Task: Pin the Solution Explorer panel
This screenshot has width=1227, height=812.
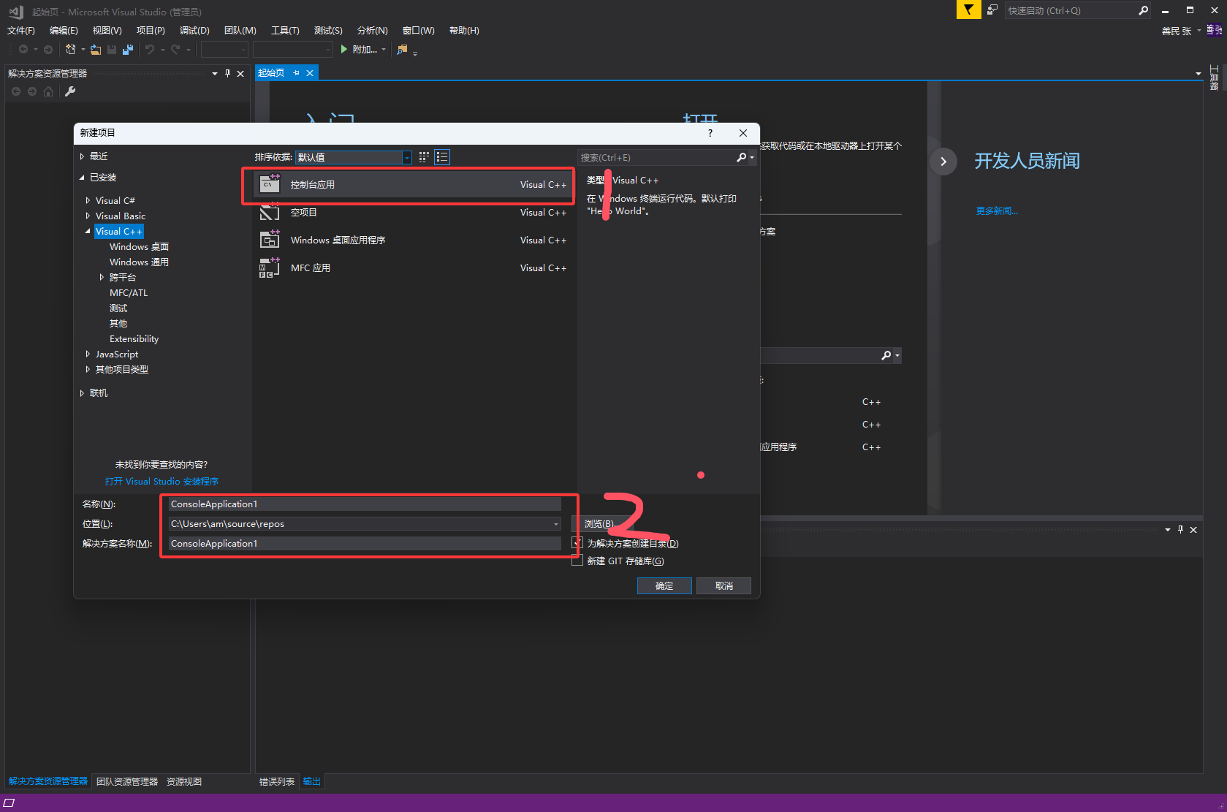Action: click(x=228, y=73)
